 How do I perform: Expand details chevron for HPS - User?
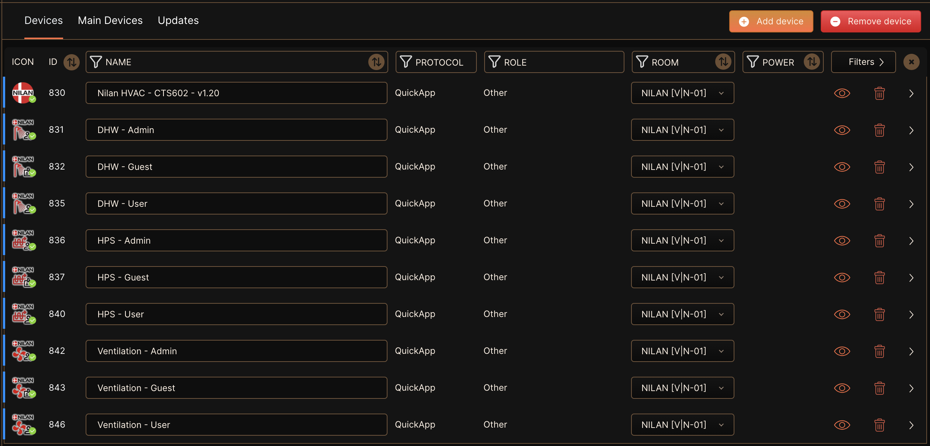click(x=911, y=315)
